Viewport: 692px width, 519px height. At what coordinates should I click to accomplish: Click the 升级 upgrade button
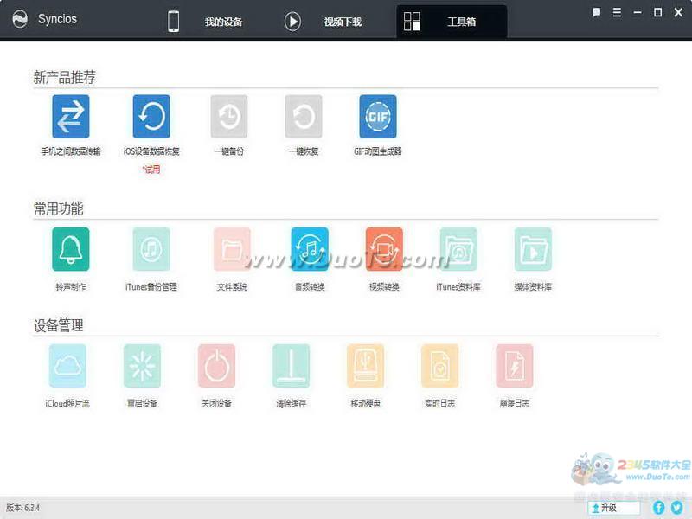tap(614, 508)
